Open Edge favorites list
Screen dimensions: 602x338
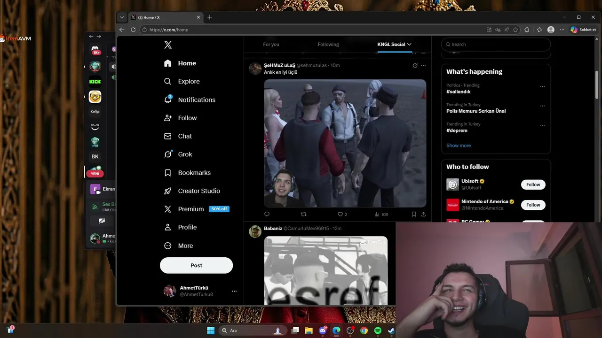coord(539,30)
